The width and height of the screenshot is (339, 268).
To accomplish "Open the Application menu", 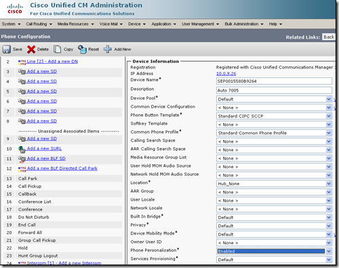I will click(x=163, y=24).
